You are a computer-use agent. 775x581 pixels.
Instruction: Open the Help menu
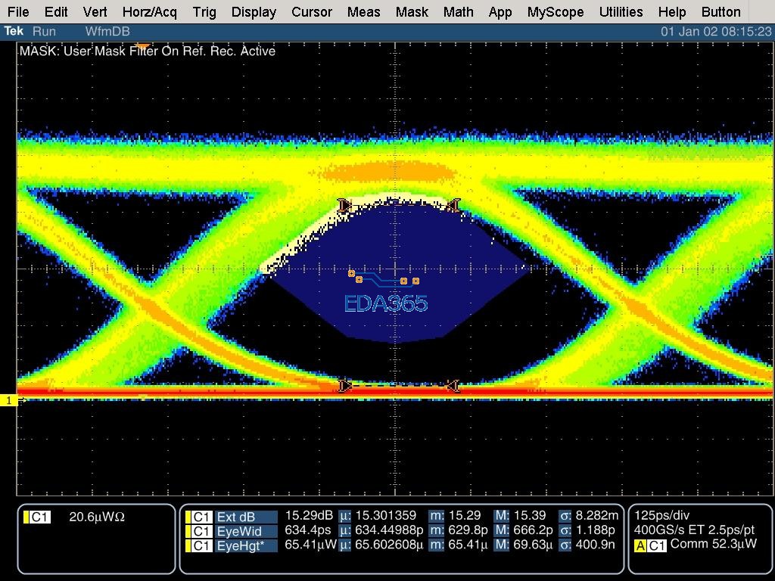coord(672,12)
